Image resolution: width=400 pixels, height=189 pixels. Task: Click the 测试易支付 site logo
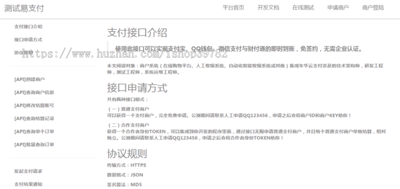pos(24,8)
